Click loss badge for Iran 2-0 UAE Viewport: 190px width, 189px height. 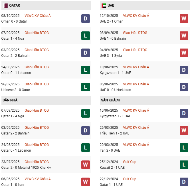184,148
